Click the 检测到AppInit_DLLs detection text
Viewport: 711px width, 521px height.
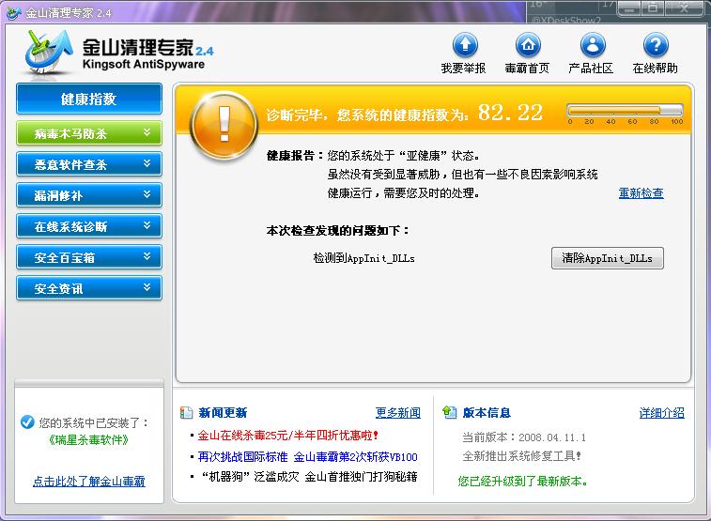pos(363,258)
